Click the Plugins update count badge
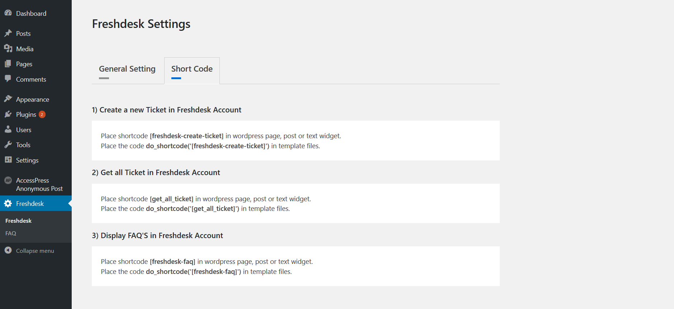The image size is (674, 309). point(42,115)
